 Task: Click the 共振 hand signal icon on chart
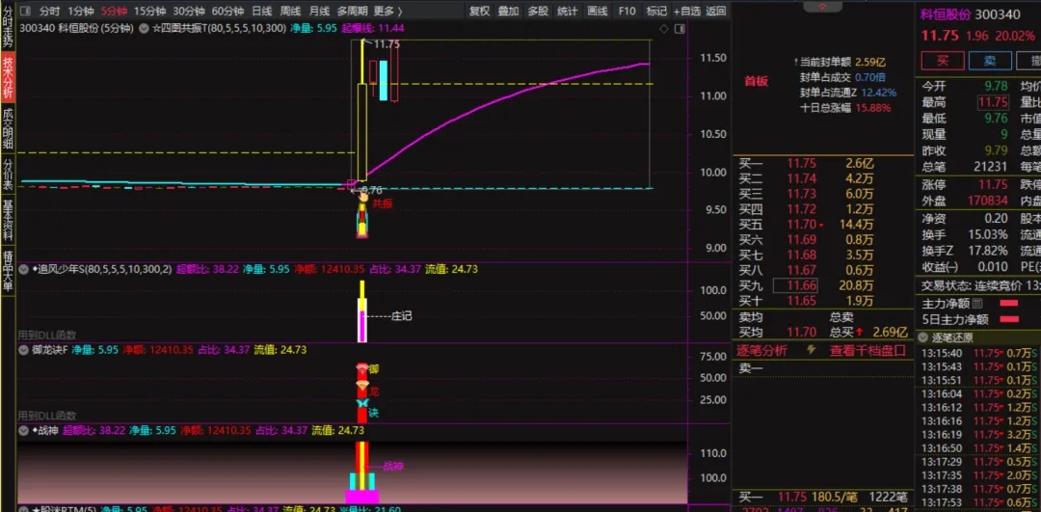(x=362, y=199)
